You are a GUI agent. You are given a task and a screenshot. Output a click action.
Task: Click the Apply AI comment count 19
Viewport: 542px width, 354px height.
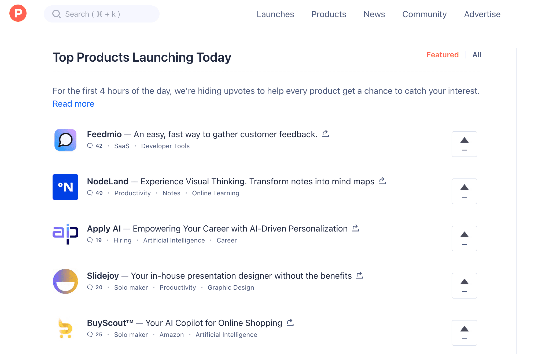click(99, 240)
